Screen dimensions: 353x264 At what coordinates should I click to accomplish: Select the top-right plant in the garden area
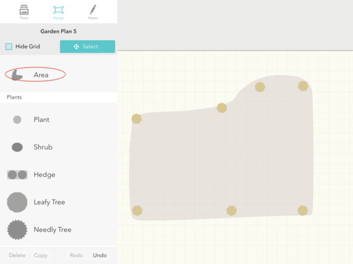[x=303, y=86]
